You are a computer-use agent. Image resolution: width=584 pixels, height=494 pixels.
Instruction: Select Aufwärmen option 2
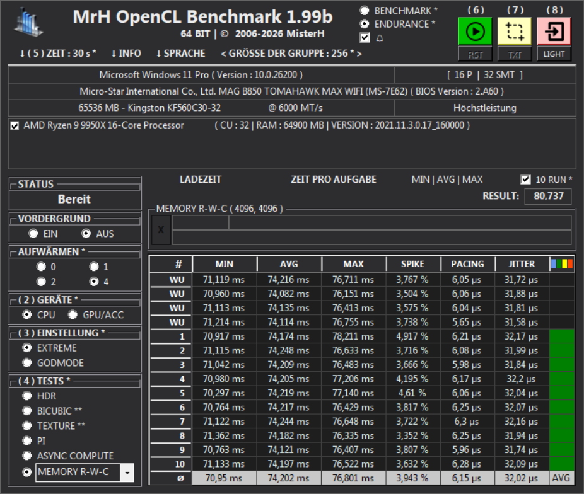[41, 282]
